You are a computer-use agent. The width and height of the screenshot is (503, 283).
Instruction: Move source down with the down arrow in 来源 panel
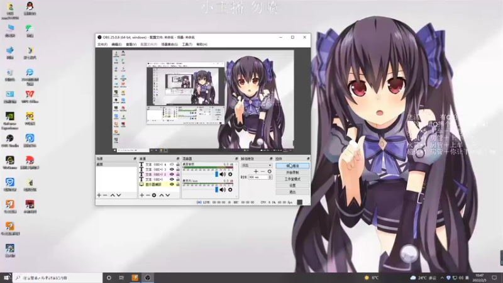(168, 195)
